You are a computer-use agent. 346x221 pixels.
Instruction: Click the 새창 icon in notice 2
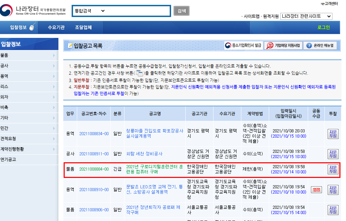click(x=139, y=73)
